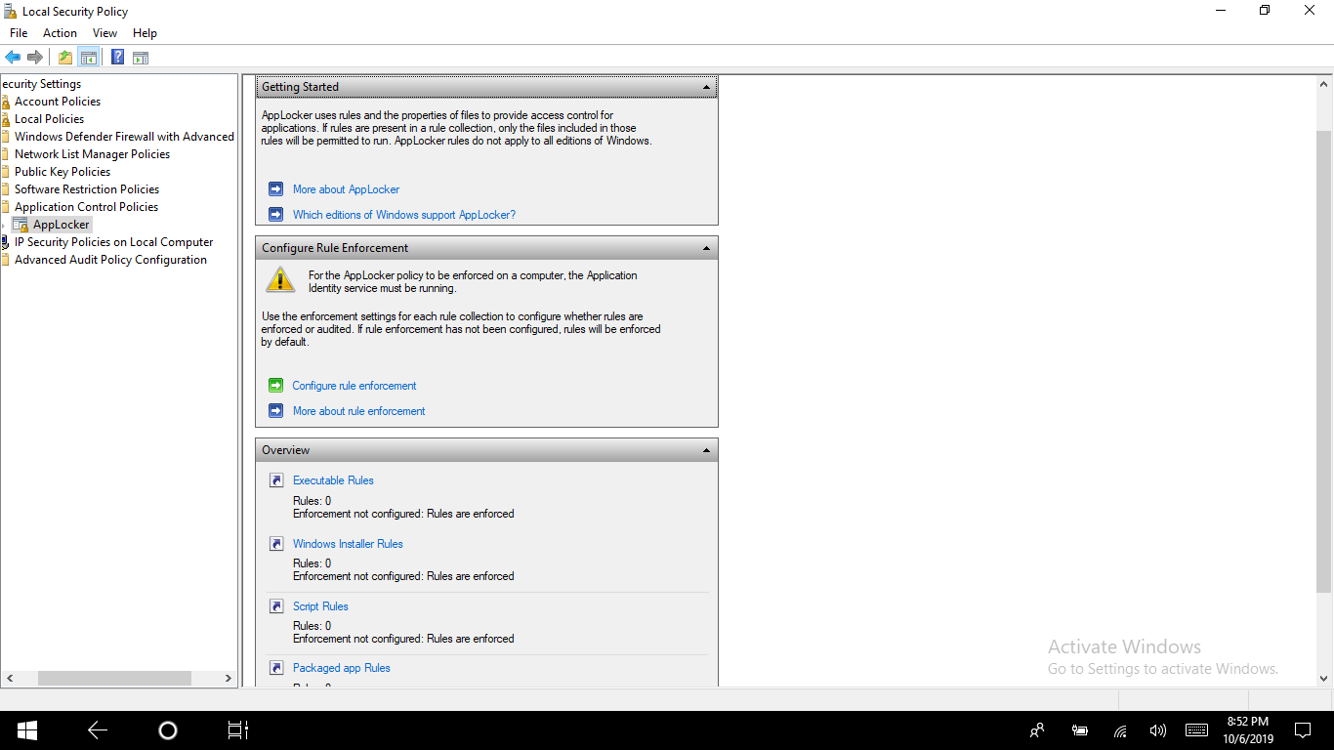Click shortcut icon beside Windows Installer Rules

point(276,544)
